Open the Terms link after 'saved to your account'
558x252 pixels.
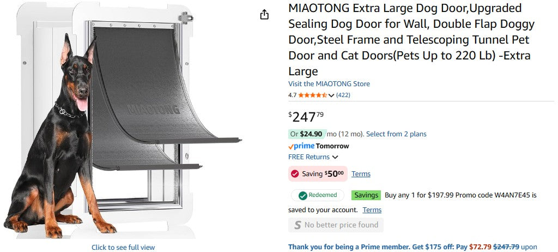tap(372, 210)
